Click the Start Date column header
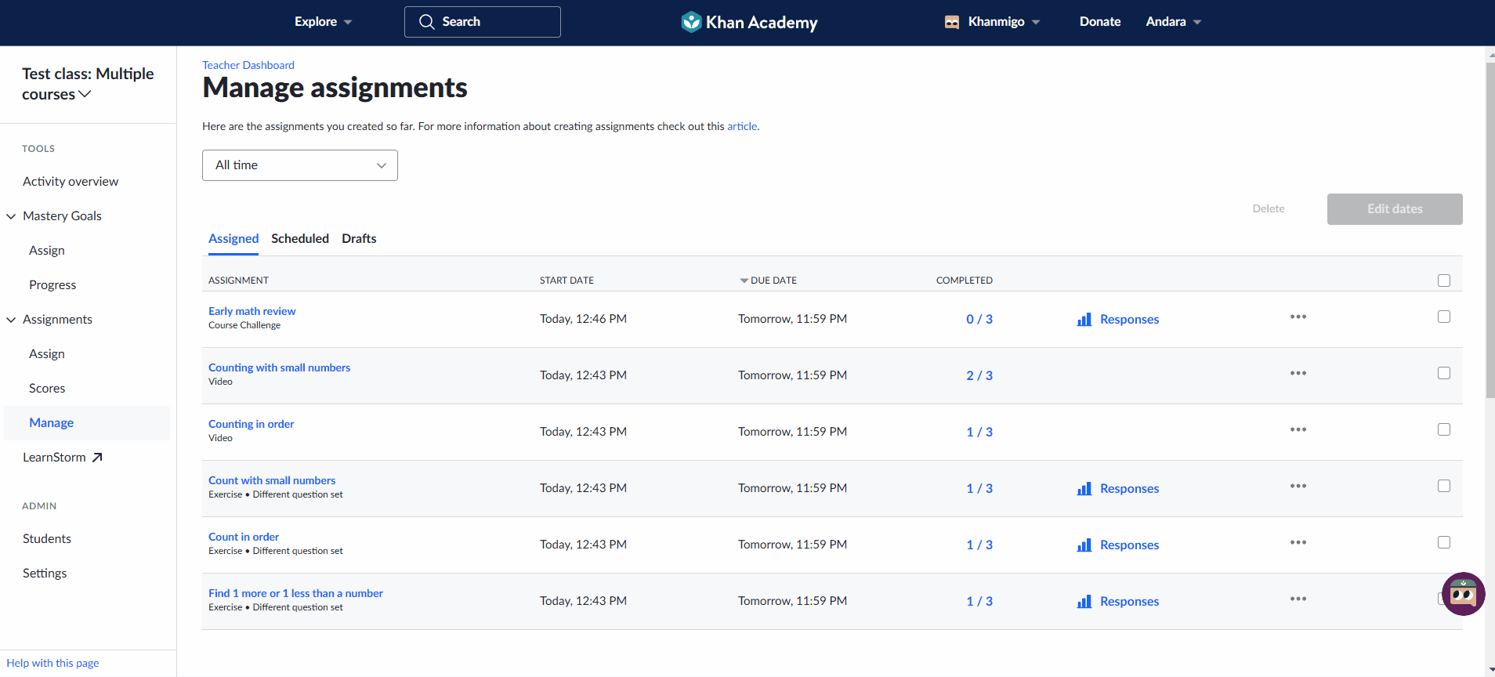The width and height of the screenshot is (1495, 677). (567, 281)
